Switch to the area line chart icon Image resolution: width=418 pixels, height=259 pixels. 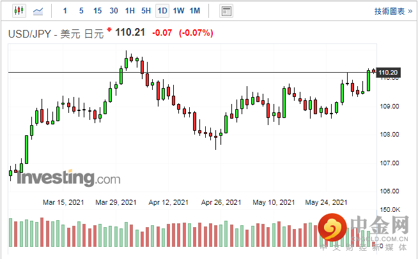[38, 11]
